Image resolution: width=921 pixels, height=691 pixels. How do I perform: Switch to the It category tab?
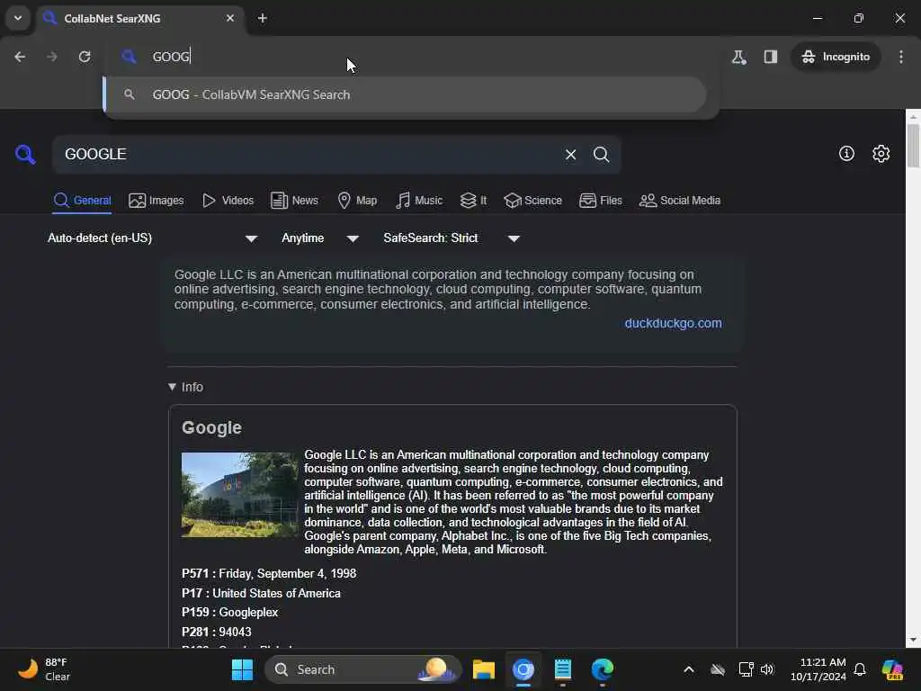point(473,201)
